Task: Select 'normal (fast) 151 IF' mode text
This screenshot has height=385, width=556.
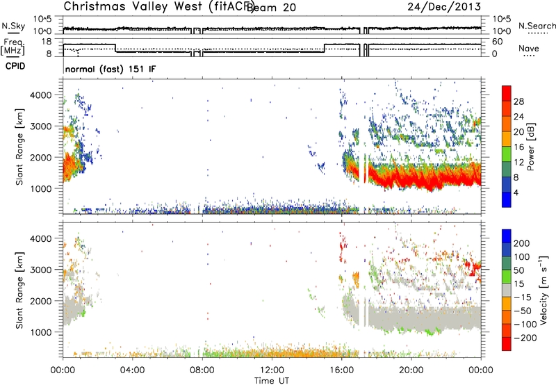Action: 111,69
